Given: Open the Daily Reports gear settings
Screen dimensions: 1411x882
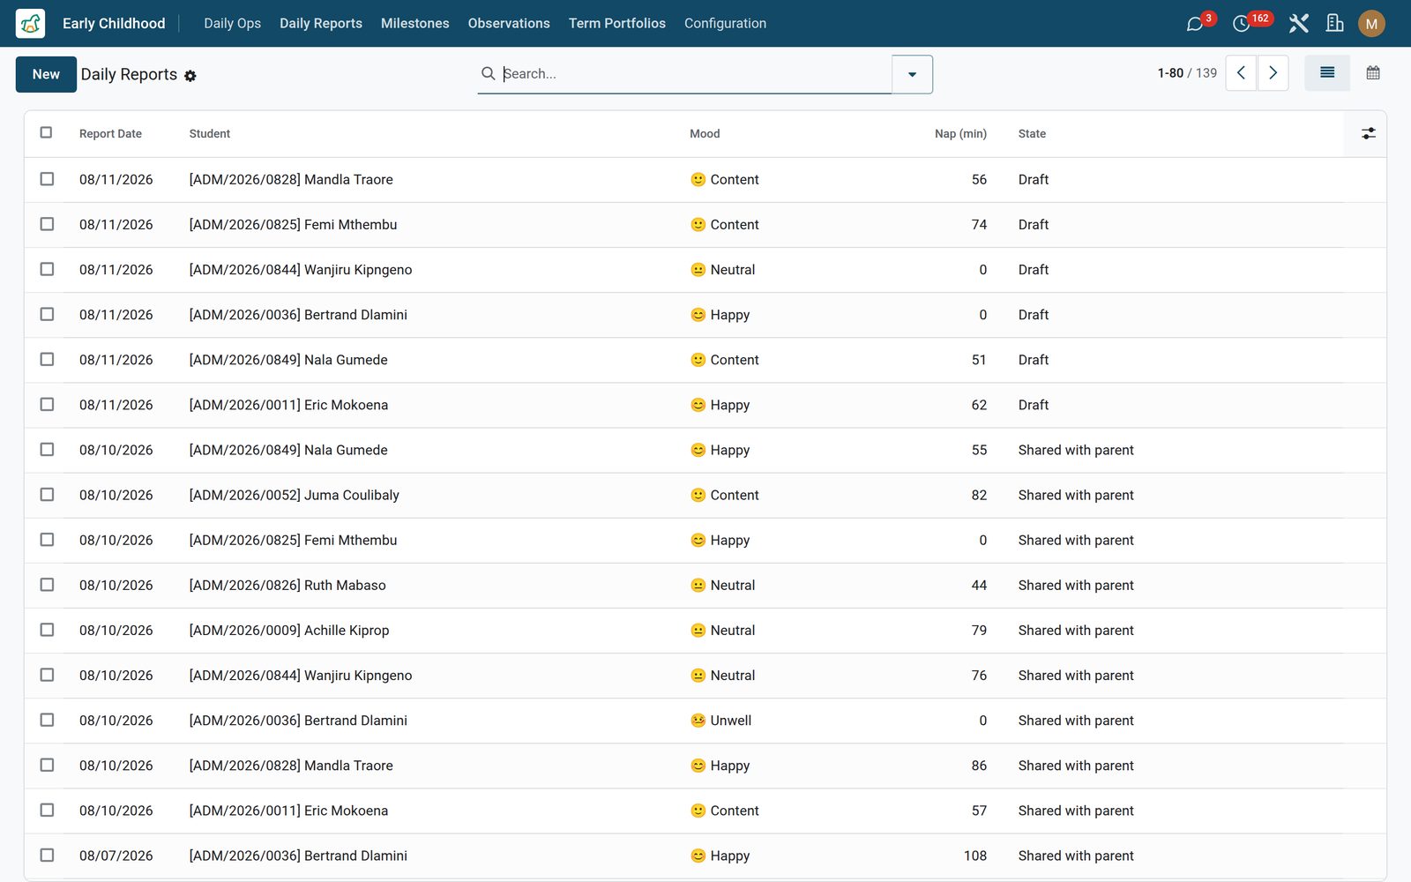Looking at the screenshot, I should tap(190, 76).
